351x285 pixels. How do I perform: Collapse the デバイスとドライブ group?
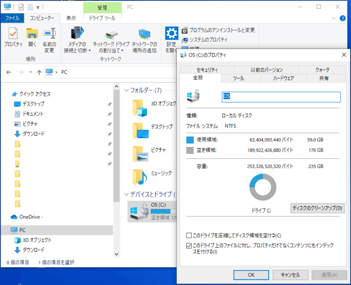(126, 194)
